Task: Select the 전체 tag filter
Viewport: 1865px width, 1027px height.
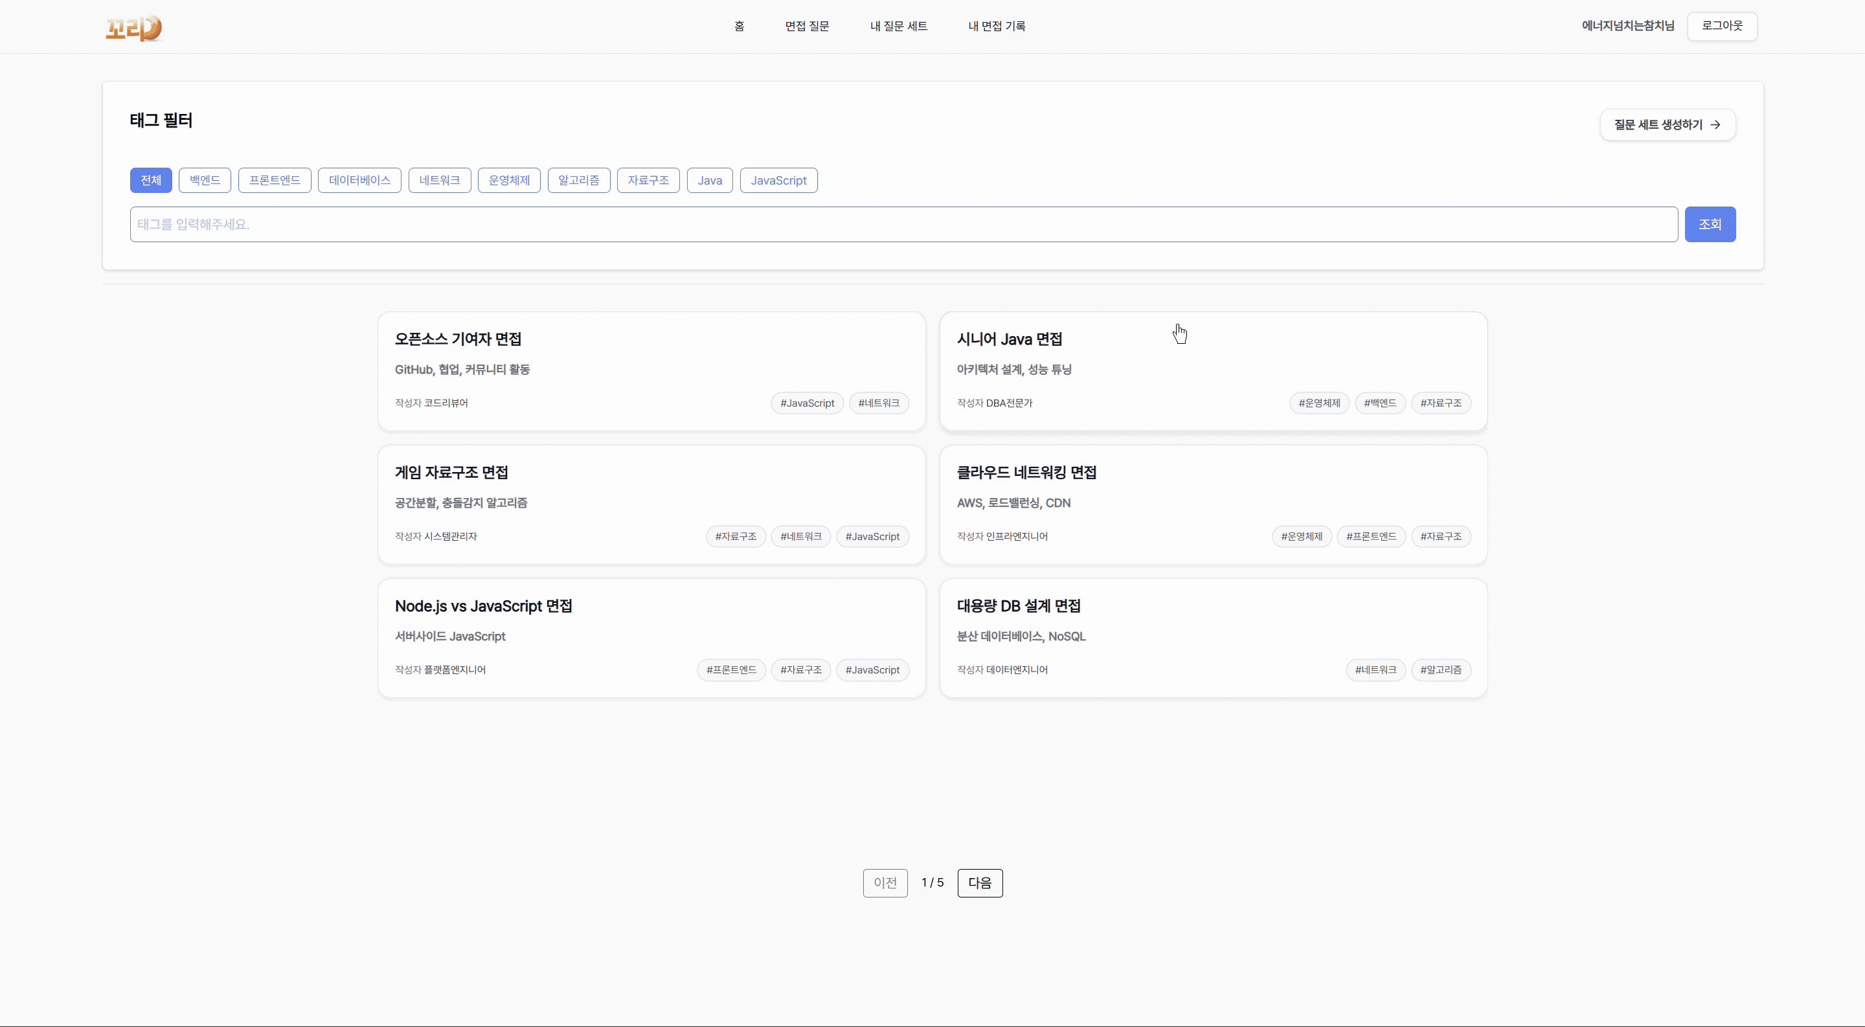Action: pyautogui.click(x=151, y=180)
